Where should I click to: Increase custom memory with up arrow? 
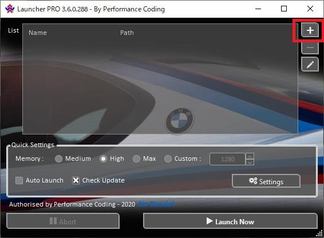pyautogui.click(x=250, y=156)
